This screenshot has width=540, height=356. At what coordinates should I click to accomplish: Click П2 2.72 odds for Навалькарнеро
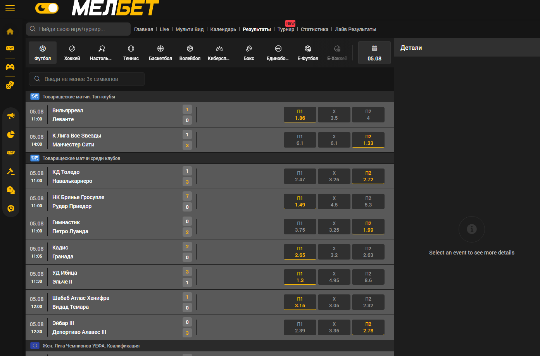click(368, 176)
